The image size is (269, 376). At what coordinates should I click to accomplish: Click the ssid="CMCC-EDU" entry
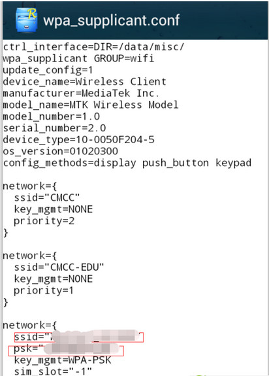point(59,267)
